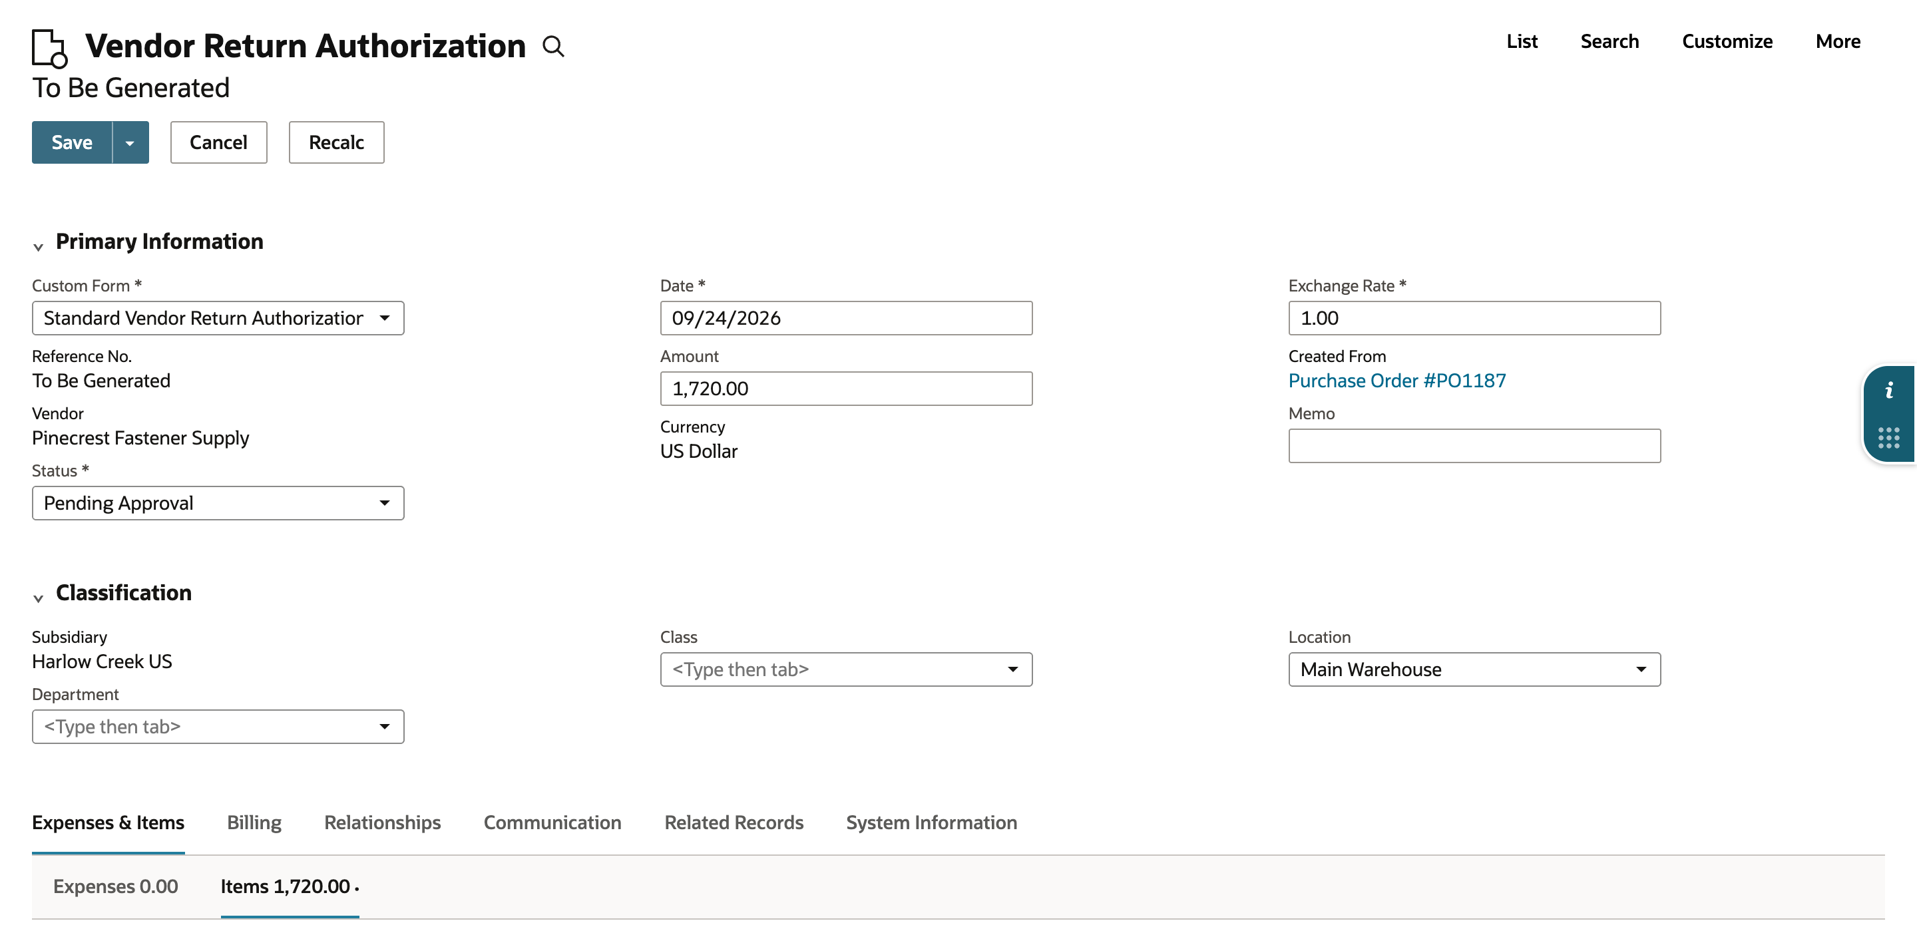
Task: Open the More menu
Action: [x=1837, y=42]
